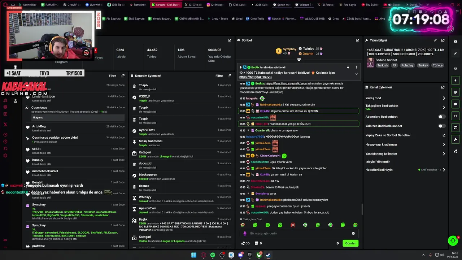
Task: Switch to the Ana Sayfa browser tab
Action: tap(348, 5)
